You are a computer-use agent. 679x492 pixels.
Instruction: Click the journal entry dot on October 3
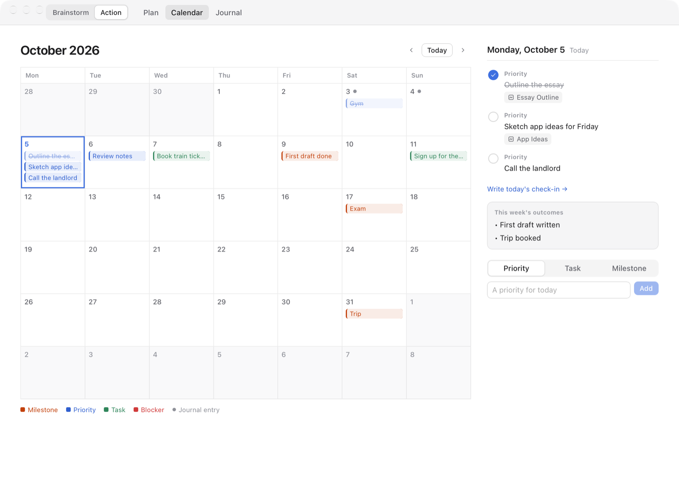(x=355, y=91)
